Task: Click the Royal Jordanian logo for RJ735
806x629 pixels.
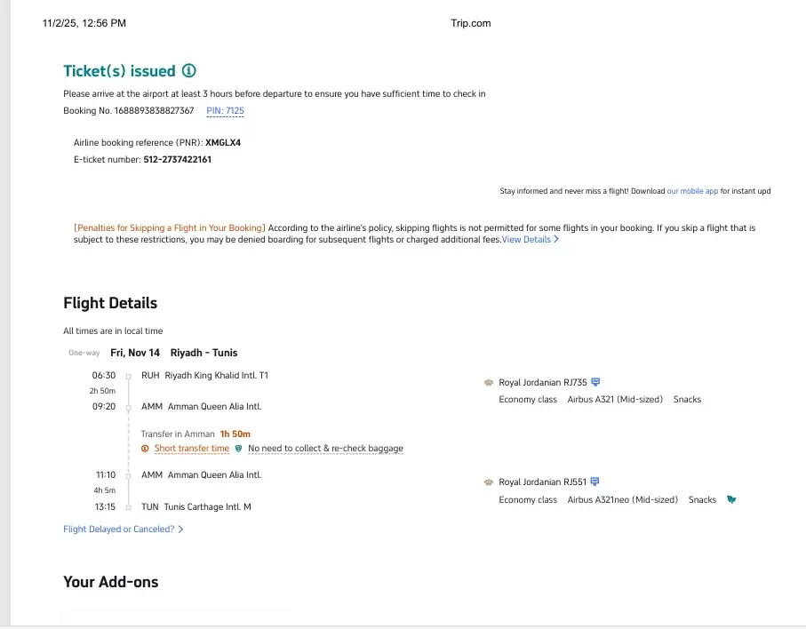Action: point(488,382)
